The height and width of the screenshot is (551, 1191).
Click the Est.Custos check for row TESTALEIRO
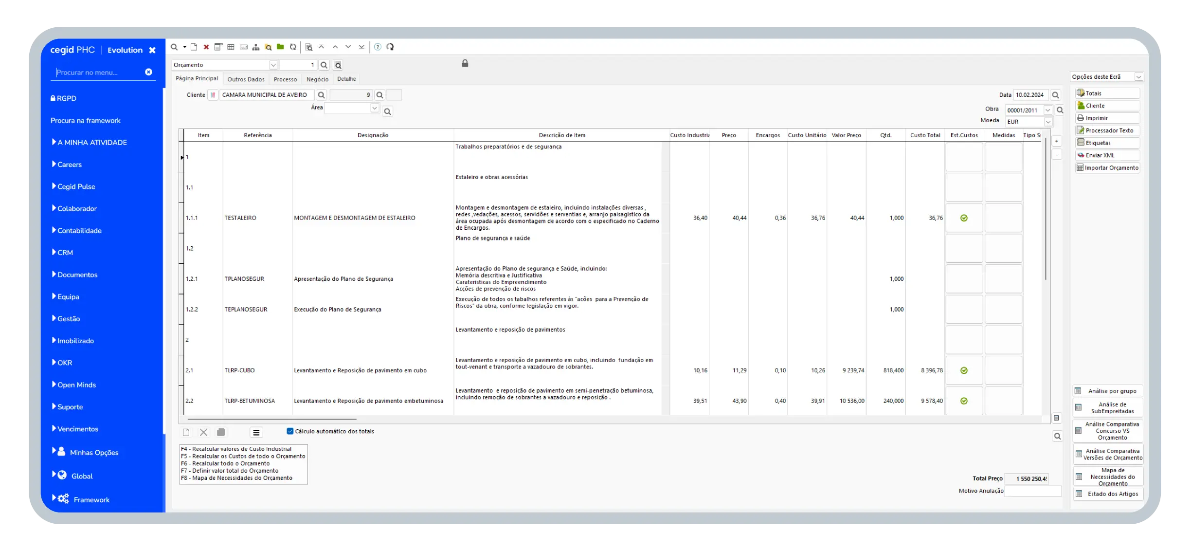click(964, 218)
